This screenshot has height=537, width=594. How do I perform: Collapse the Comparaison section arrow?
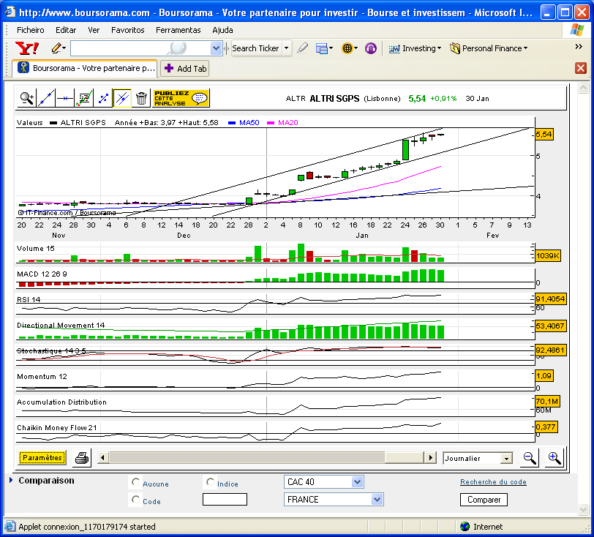(x=11, y=480)
